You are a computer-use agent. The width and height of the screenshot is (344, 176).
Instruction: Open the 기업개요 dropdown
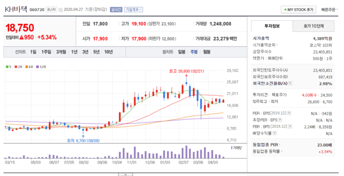click(134, 10)
